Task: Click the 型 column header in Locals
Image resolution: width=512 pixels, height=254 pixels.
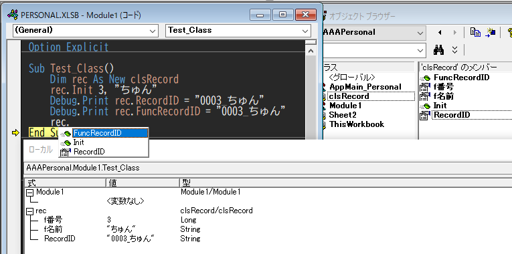Action: click(x=346, y=182)
